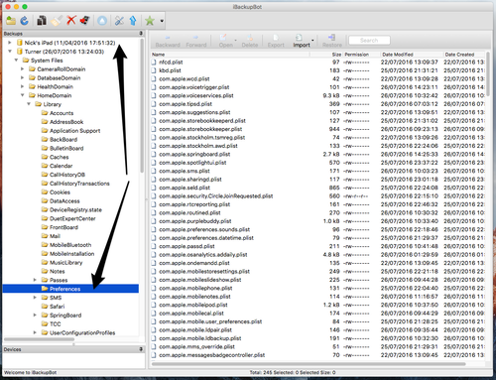Click the Forward navigation button
Viewport: 496px width, 380px height.
point(196,42)
